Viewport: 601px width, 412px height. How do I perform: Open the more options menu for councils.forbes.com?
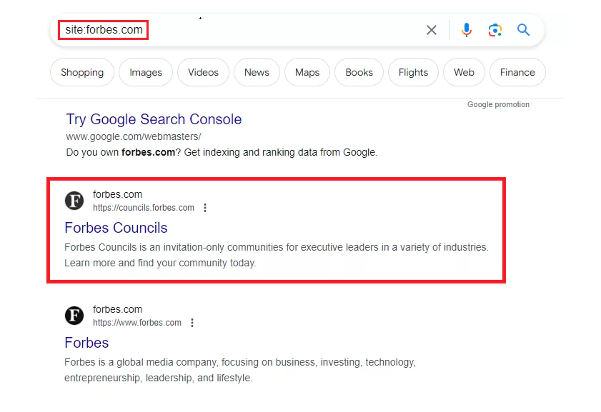click(x=205, y=208)
